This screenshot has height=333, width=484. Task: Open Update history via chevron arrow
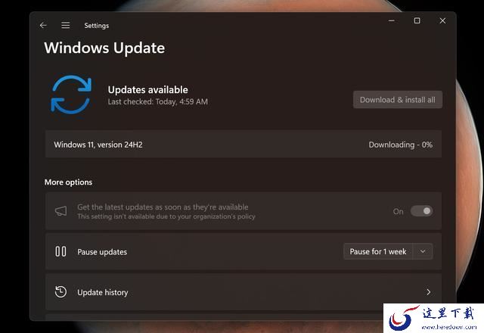pyautogui.click(x=429, y=292)
